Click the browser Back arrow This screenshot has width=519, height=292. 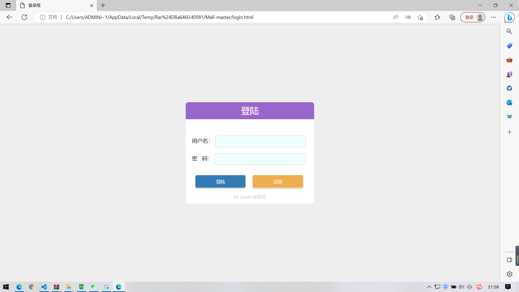click(x=9, y=17)
